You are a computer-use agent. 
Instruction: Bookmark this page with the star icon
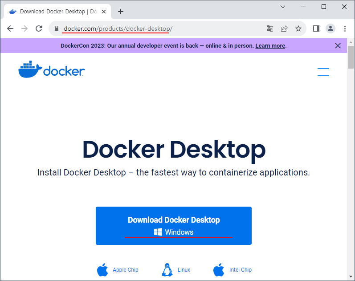click(x=298, y=29)
